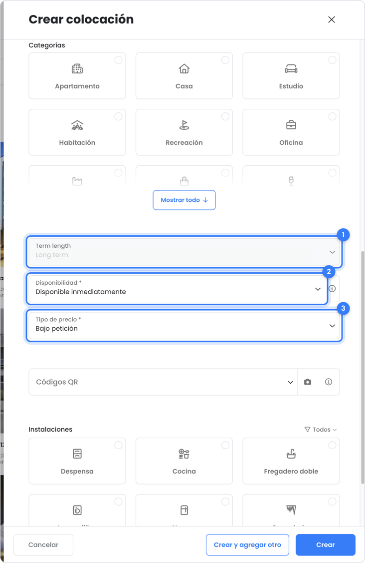
Task: Click the Oficina briefcase icon
Action: [291, 125]
